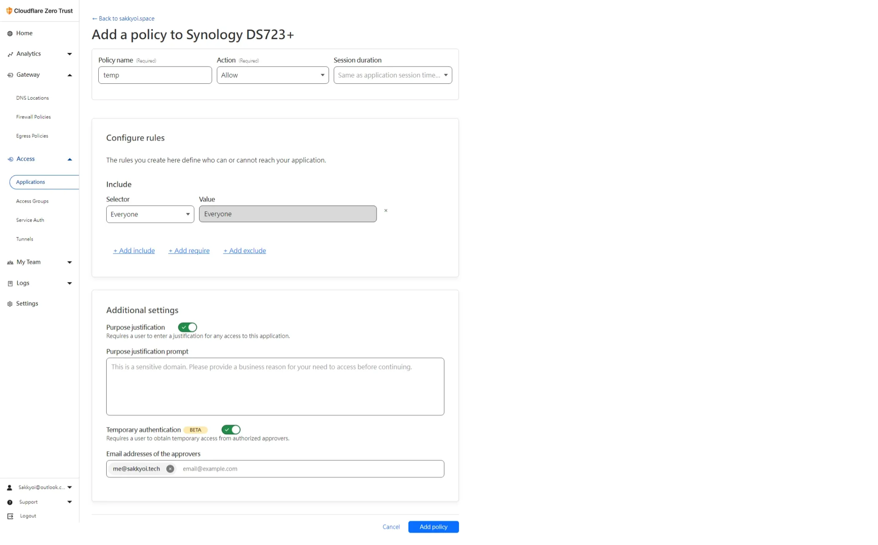Viewport: 878px width, 545px height.
Task: Open the Session duration dropdown
Action: (x=392, y=75)
